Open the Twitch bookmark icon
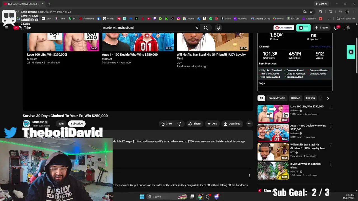Screen dimensions: 358x201 pos(155,19)
